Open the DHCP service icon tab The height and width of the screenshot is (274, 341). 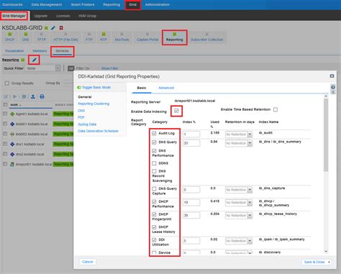coord(10,37)
